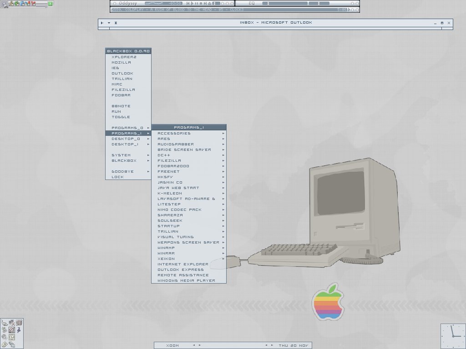The width and height of the screenshot is (466, 349).
Task: Click the blue globe icon in top-left toolbar
Action: pos(22,4)
